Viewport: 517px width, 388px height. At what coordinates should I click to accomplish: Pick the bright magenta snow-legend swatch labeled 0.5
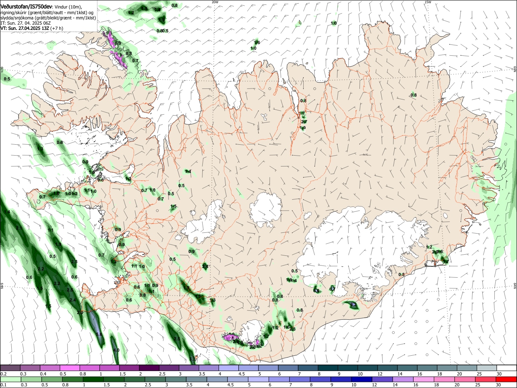70,368
